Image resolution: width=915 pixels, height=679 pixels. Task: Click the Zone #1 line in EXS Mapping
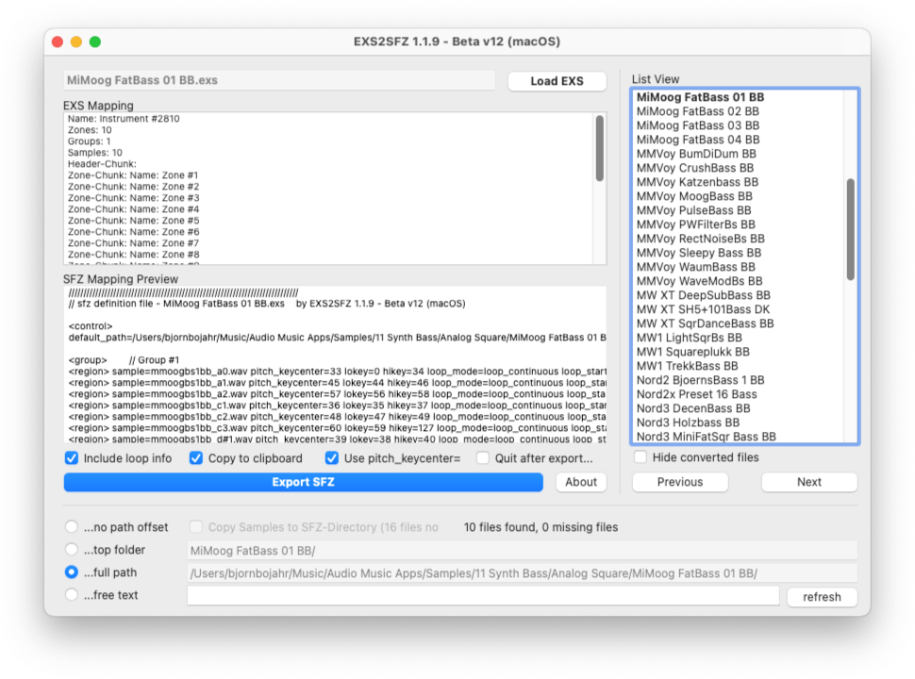click(x=133, y=175)
